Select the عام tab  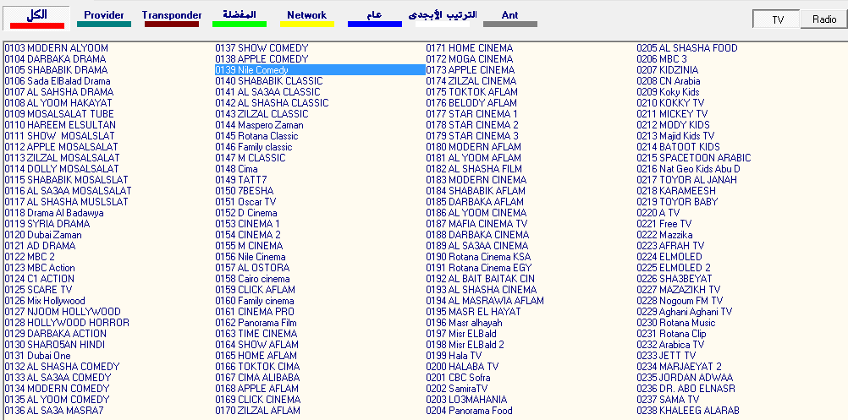point(374,18)
